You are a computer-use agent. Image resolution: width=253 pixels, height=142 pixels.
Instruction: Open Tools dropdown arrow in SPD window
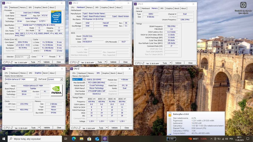(107, 128)
